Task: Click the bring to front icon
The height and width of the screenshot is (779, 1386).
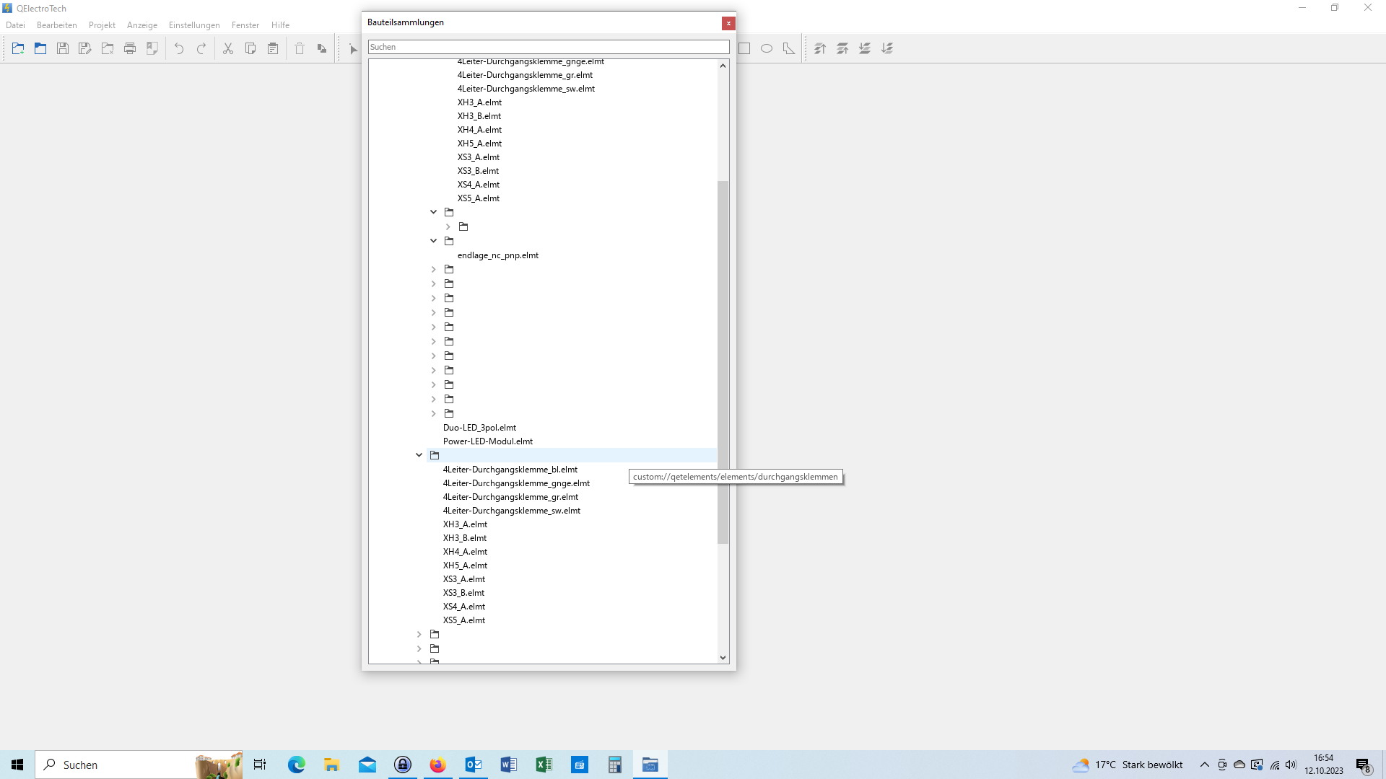Action: tap(820, 48)
